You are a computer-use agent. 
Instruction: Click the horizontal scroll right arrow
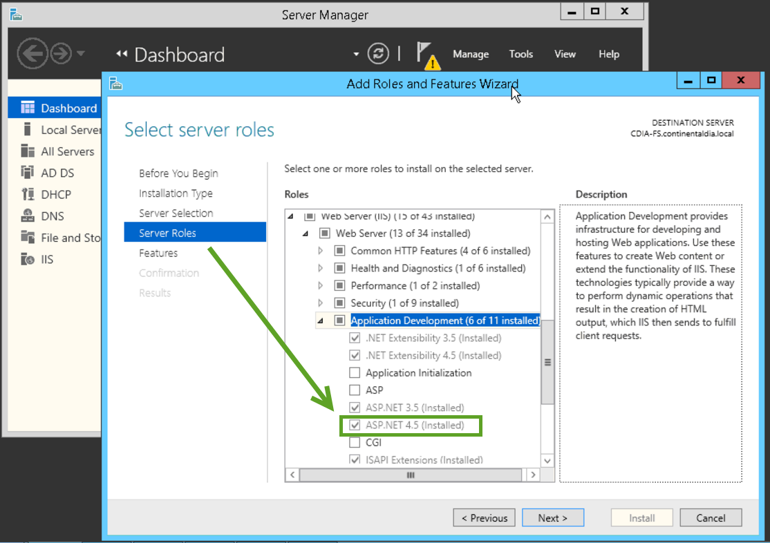coord(534,475)
